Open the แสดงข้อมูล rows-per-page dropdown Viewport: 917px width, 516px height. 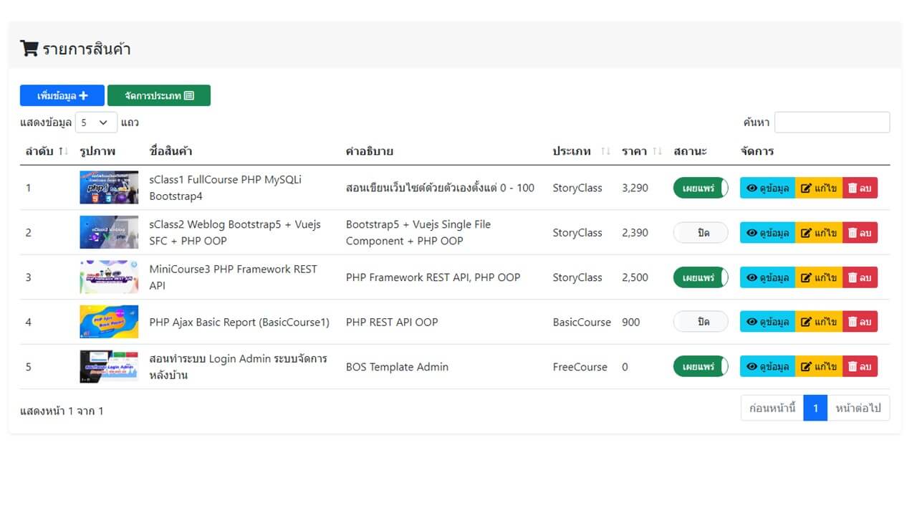pos(96,123)
